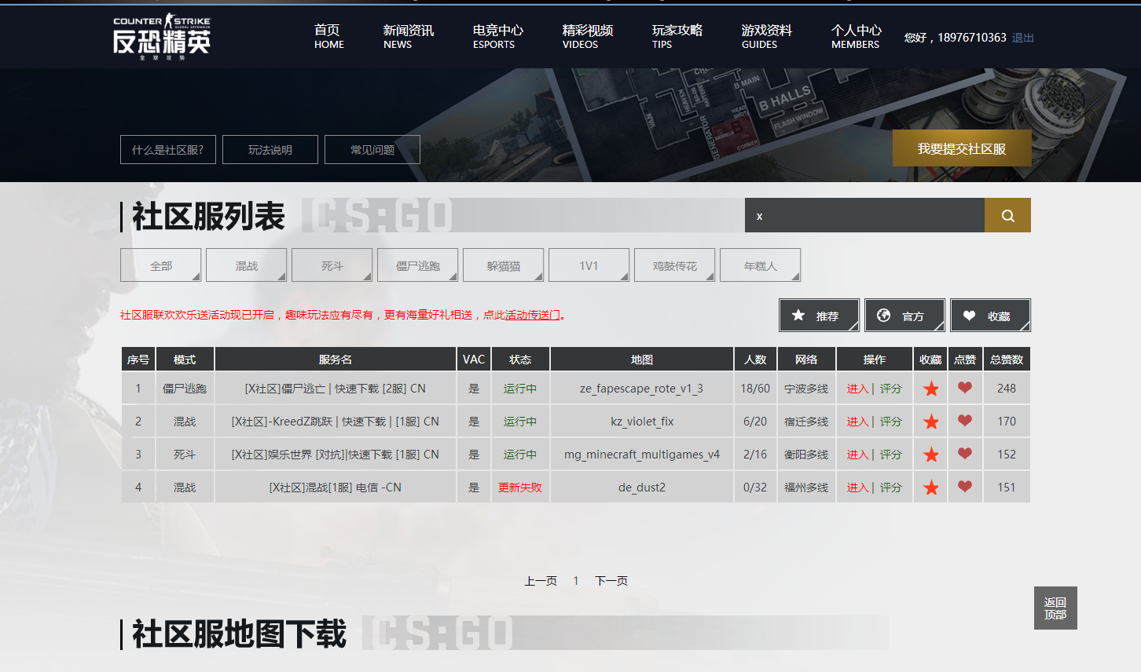Click 进入 for the de_dust2 server
Viewport: 1141px width, 672px height.
858,487
